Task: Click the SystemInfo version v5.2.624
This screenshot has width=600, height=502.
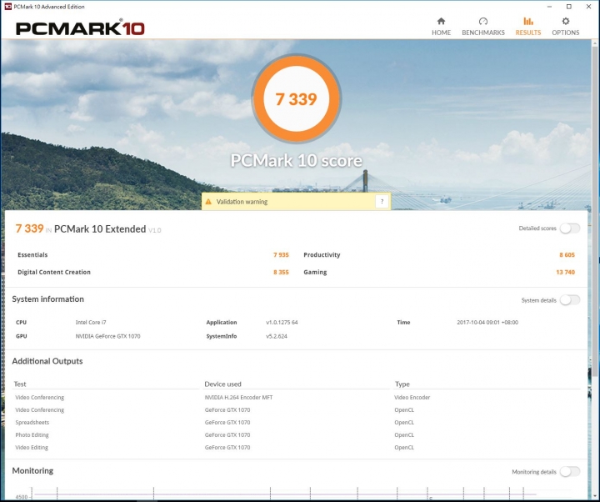Action: (277, 336)
